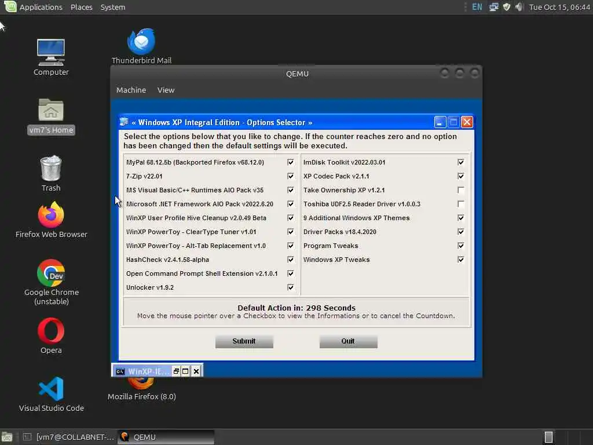Click the 'Driver Packs v18.4.2020' label
Viewport: 593px width, 445px height.
click(339, 232)
